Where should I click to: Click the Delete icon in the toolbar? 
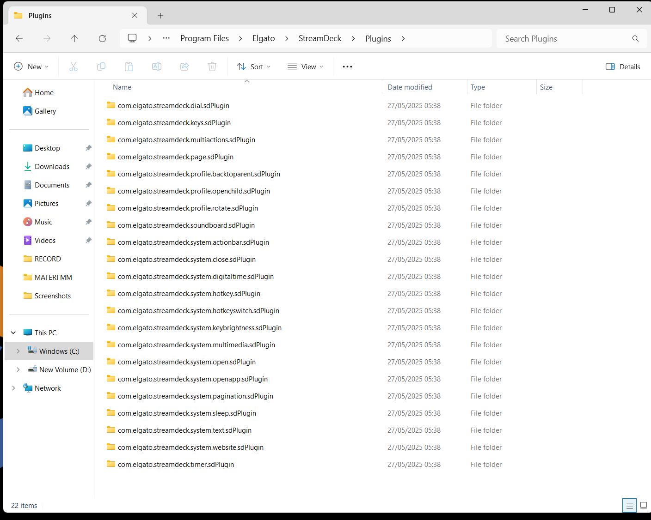click(212, 66)
